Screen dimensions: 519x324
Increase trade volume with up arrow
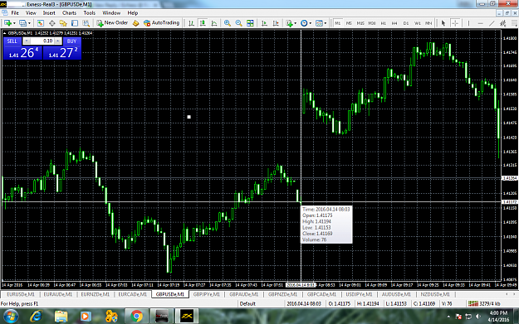tap(57, 41)
